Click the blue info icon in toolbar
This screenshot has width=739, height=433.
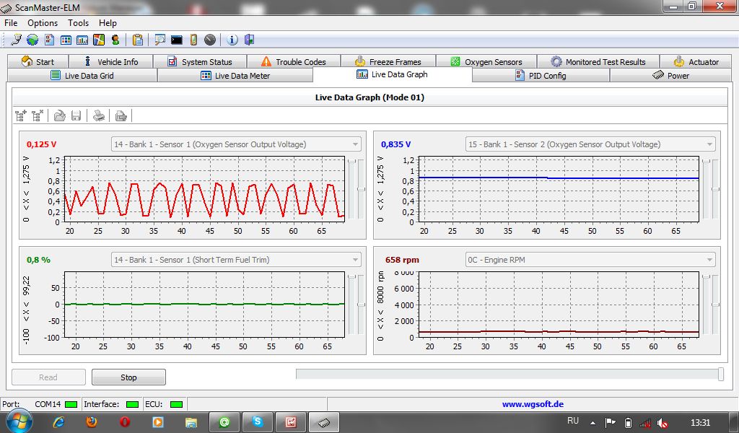[232, 40]
